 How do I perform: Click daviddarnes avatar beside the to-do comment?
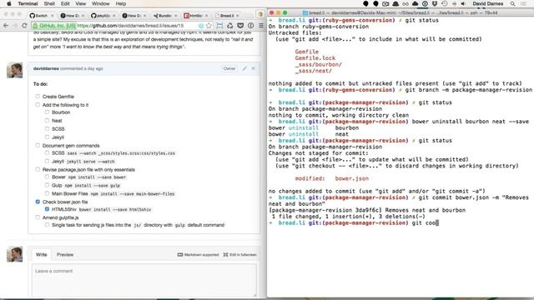(15, 70)
